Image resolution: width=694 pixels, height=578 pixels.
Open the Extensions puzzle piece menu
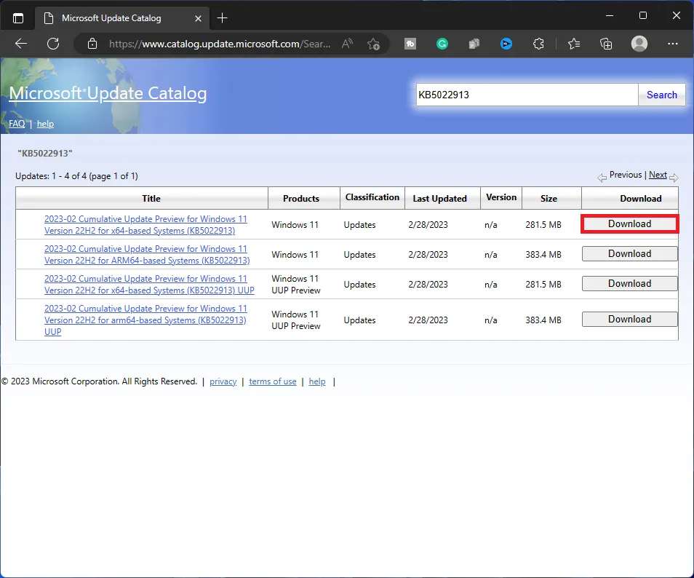538,44
